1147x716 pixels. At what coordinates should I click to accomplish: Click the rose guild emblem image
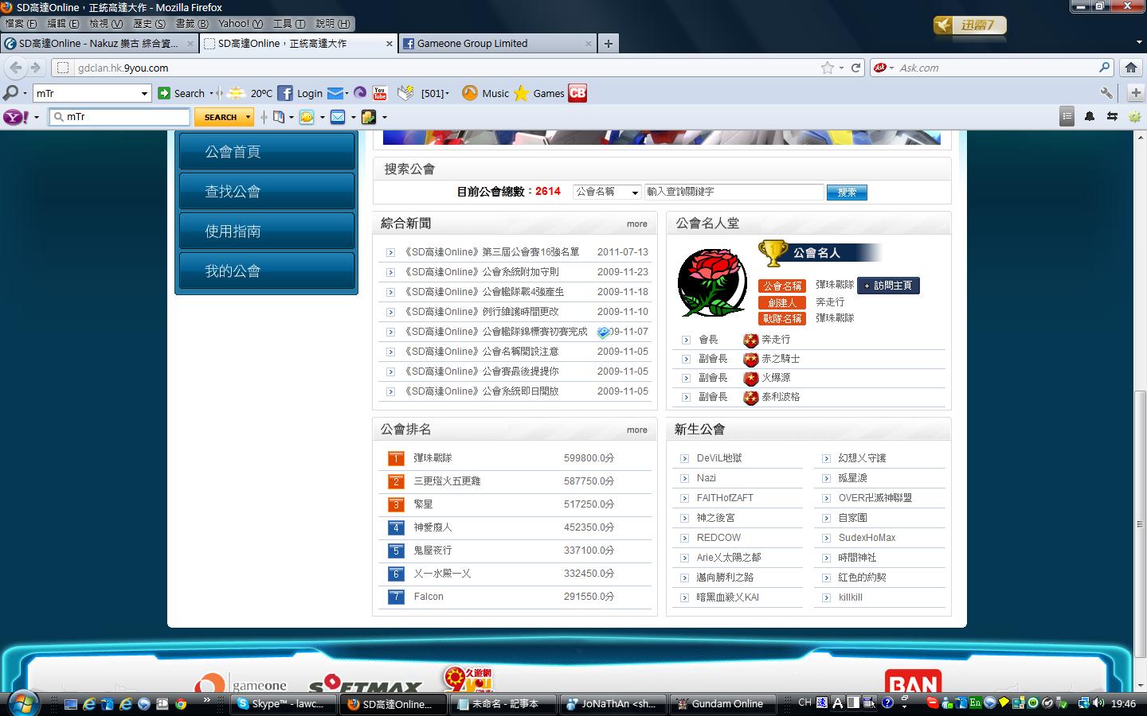(x=712, y=283)
